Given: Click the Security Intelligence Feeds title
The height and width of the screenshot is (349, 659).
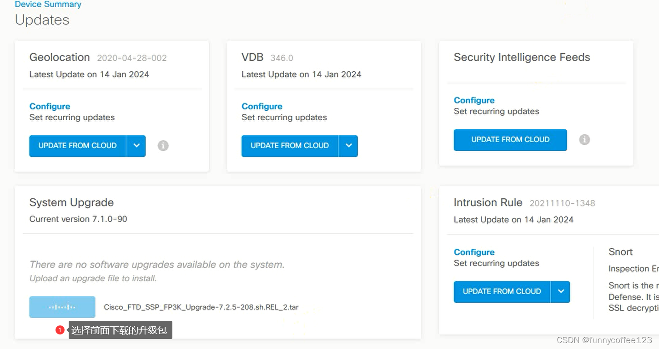Looking at the screenshot, I should point(522,57).
